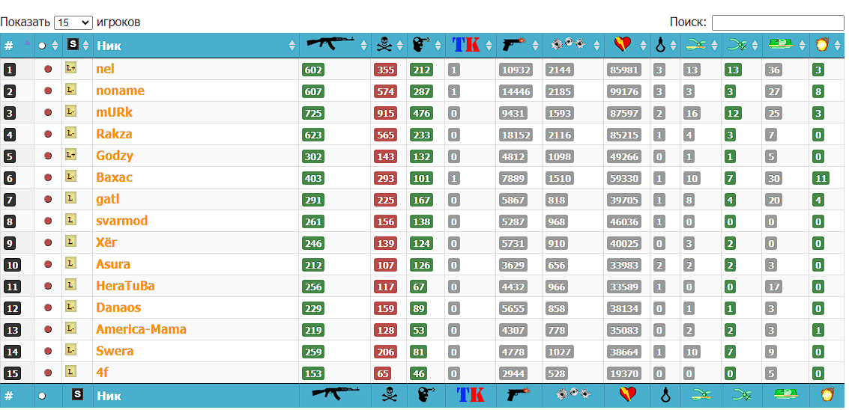Click the L+ skill badge in Godzy's row
Screen dimensions: 849x410
tap(70, 154)
